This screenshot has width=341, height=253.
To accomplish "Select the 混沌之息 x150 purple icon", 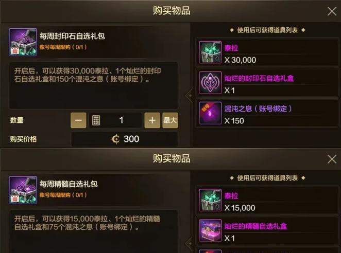I will 210,113.
